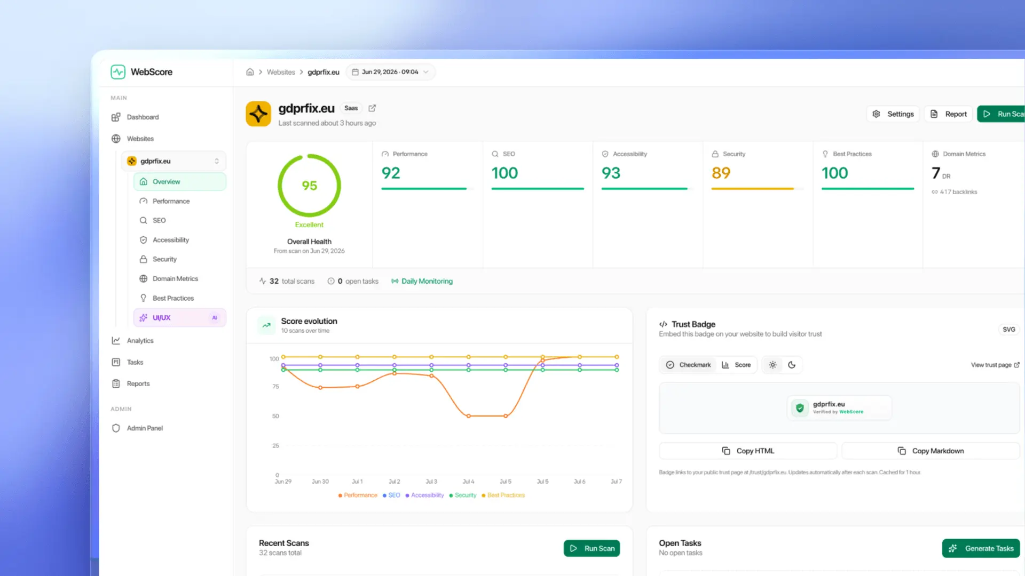Click the Saas tag badge
Image resolution: width=1025 pixels, height=576 pixels.
[x=351, y=108]
